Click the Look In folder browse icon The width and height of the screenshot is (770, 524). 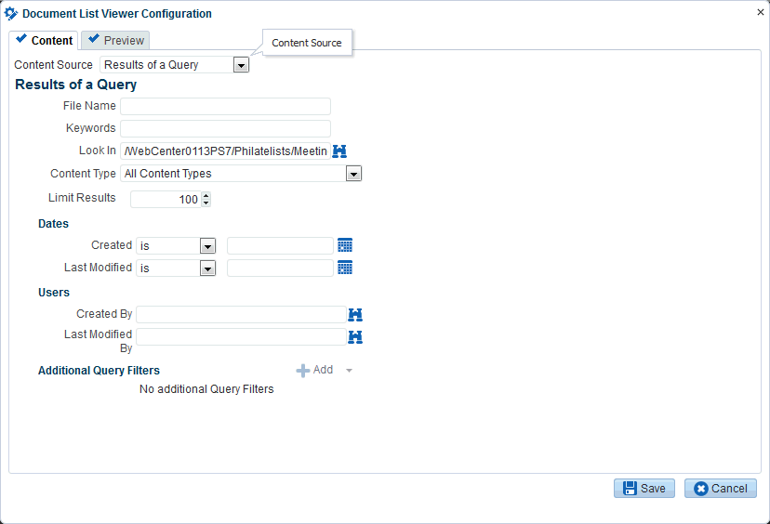coord(339,151)
